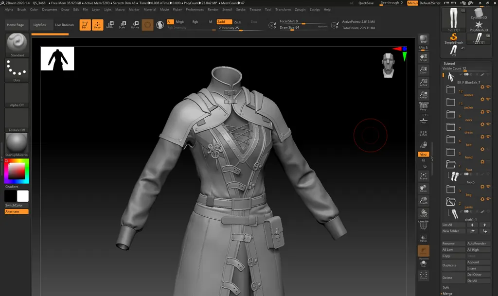This screenshot has height=296, width=498.
Task: Hide the jacket folder with eye icon
Action: [x=488, y=99]
